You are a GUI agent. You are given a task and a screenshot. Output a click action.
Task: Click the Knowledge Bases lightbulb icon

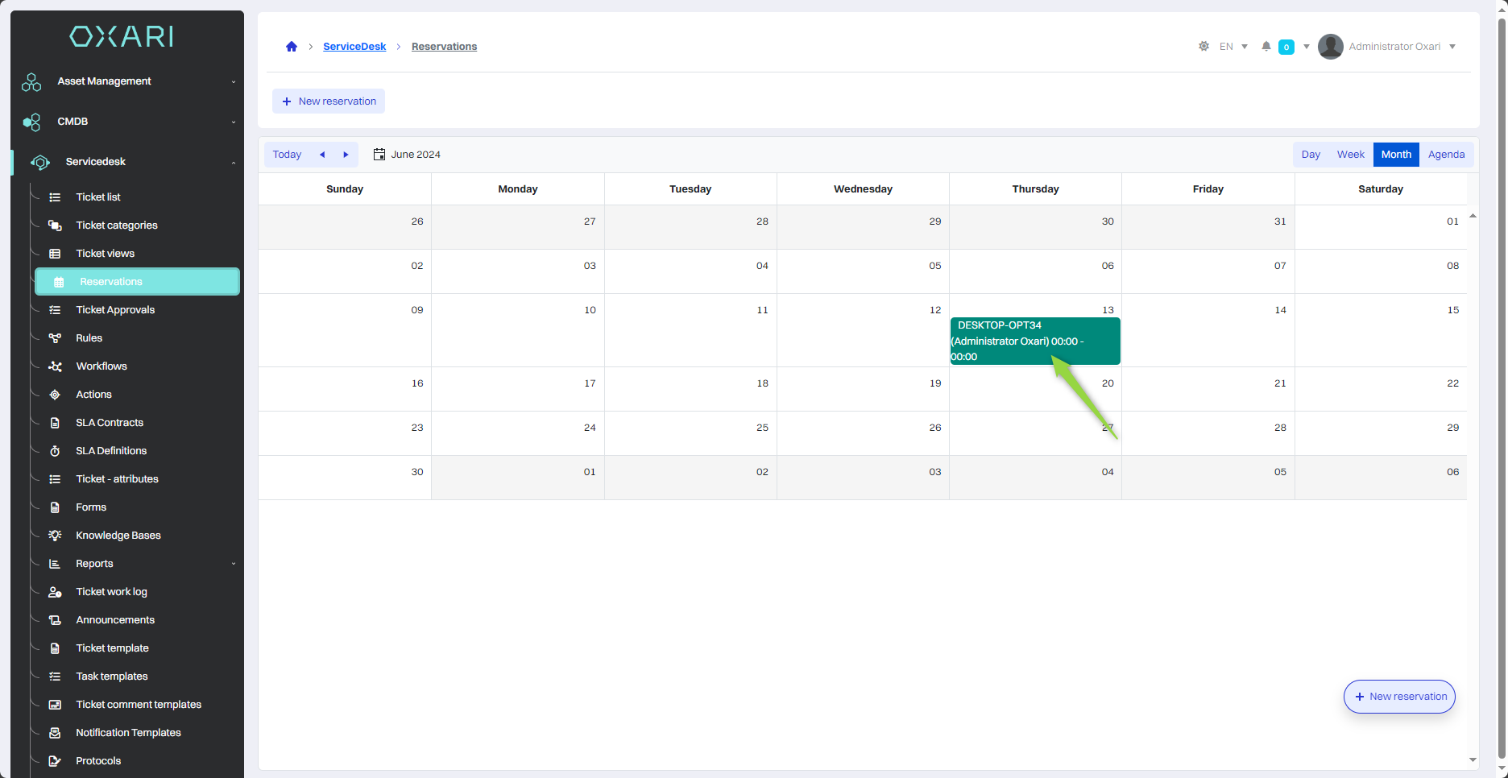(x=55, y=536)
